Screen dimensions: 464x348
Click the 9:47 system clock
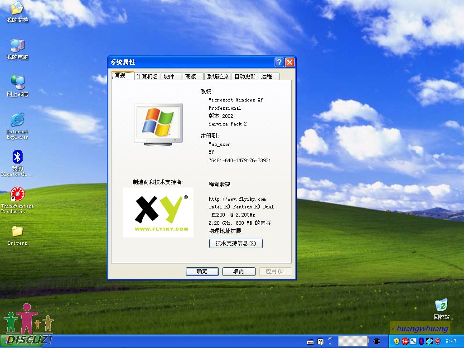(x=451, y=342)
